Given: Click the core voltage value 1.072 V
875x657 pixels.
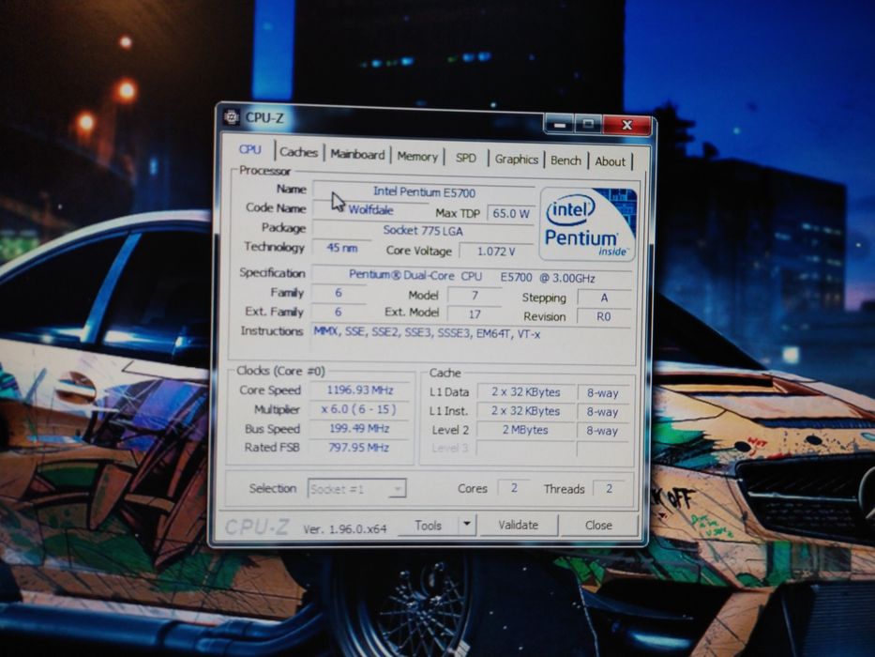Looking at the screenshot, I should pos(495,252).
